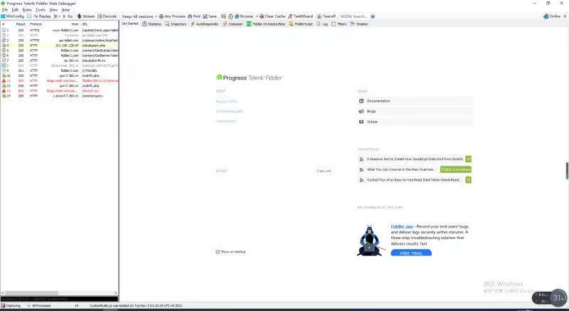This screenshot has height=311, width=569.
Task: Click the Go resume button
Action: 68,16
